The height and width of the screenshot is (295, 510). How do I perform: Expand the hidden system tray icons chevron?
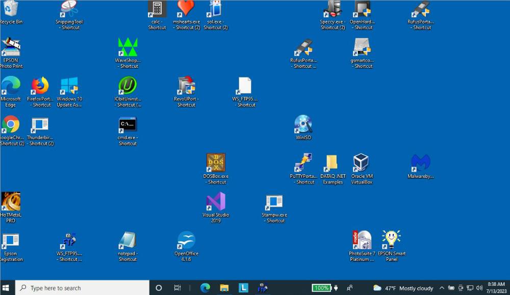tap(442, 288)
